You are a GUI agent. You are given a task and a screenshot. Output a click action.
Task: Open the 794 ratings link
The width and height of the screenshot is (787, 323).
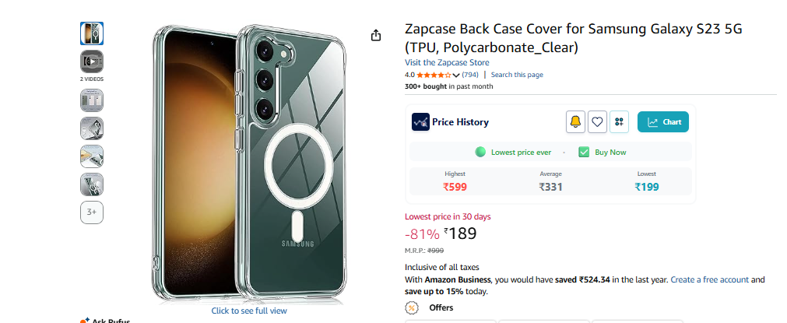coord(470,75)
